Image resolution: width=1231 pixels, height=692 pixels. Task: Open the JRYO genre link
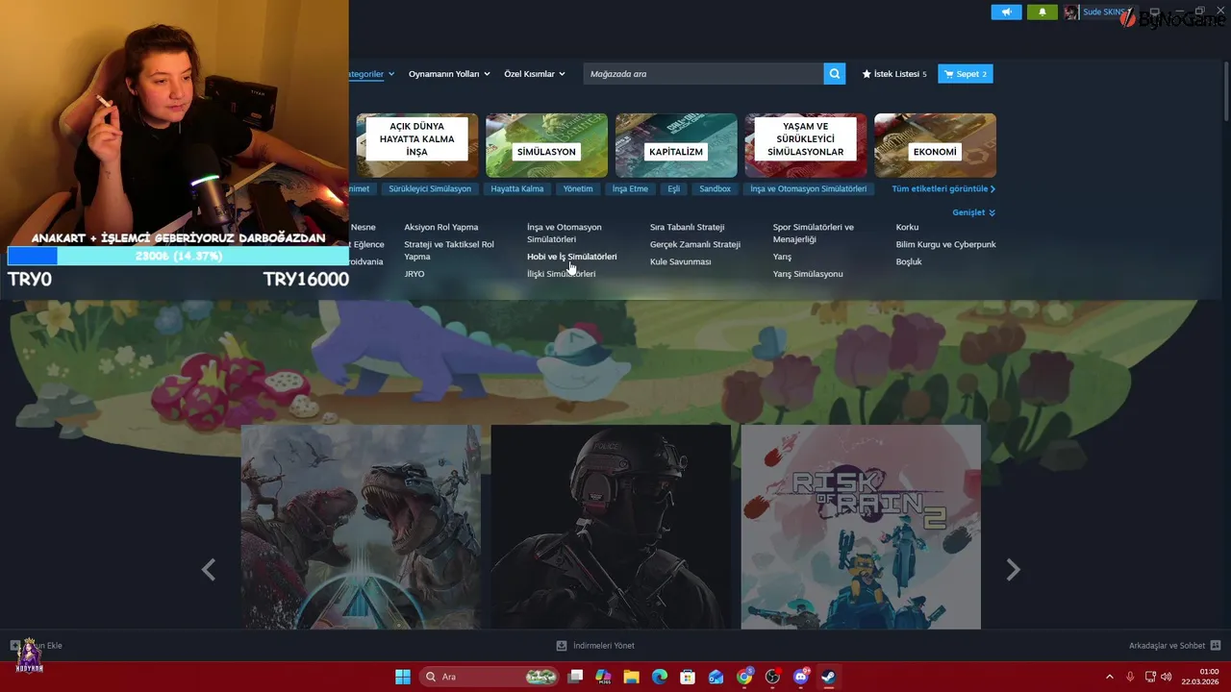(415, 274)
